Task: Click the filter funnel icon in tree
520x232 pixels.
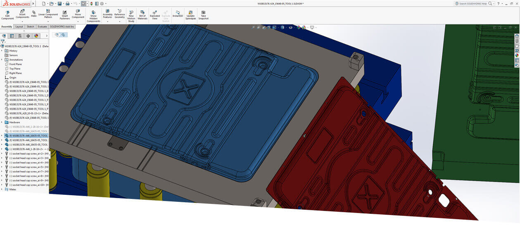Action: coord(2,42)
